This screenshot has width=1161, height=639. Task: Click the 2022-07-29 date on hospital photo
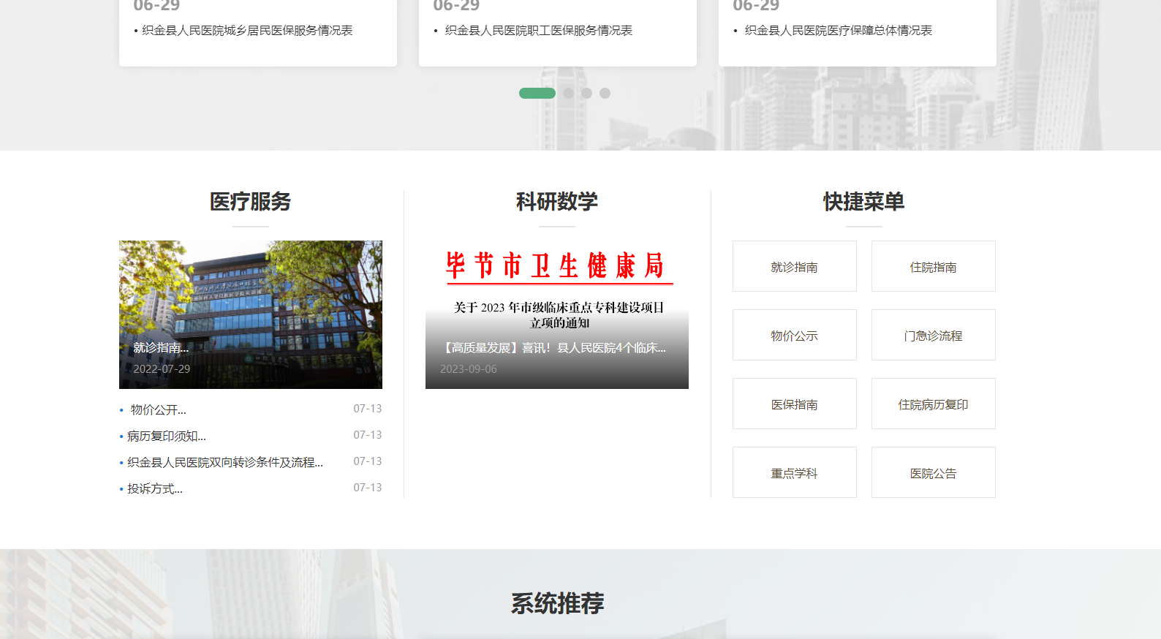[162, 369]
